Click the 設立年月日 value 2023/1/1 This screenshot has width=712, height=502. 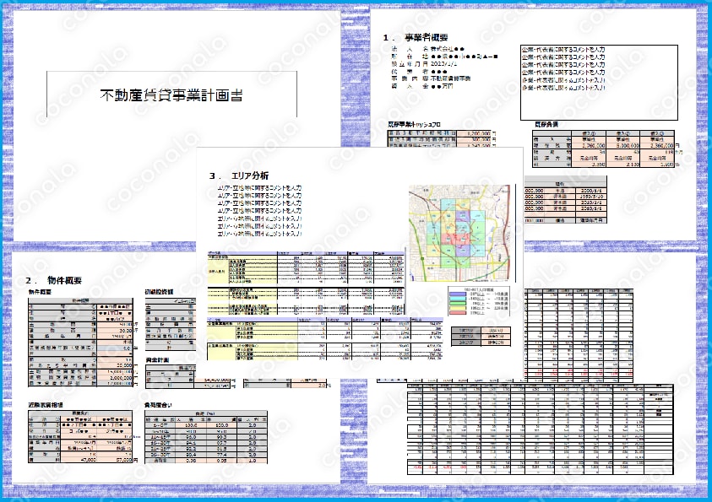coord(443,64)
